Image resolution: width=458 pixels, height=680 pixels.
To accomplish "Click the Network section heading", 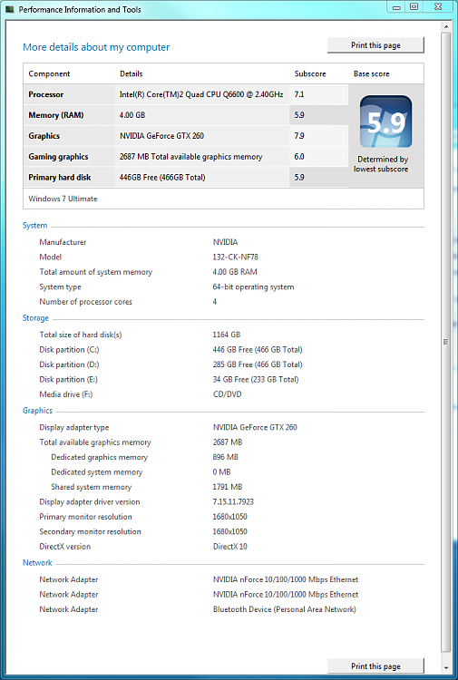I will 37,563.
